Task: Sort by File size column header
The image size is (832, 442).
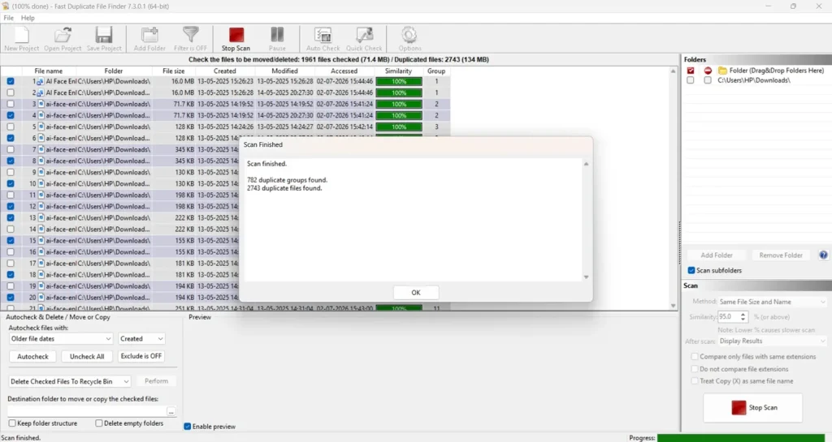Action: coord(174,71)
